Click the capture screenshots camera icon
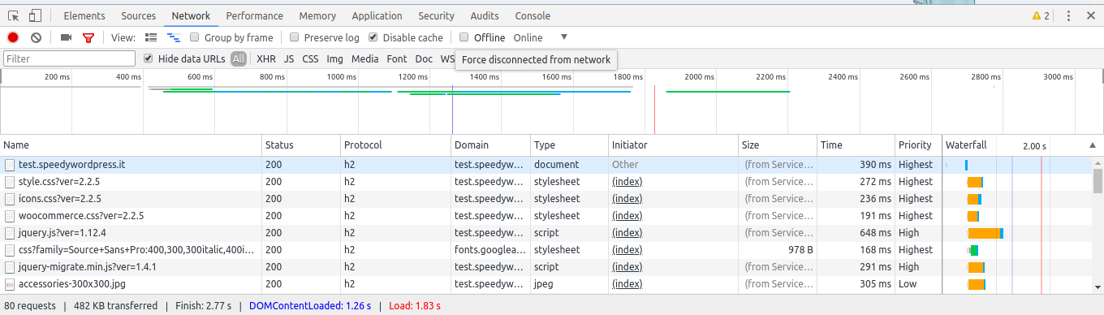The image size is (1104, 315). [x=66, y=37]
